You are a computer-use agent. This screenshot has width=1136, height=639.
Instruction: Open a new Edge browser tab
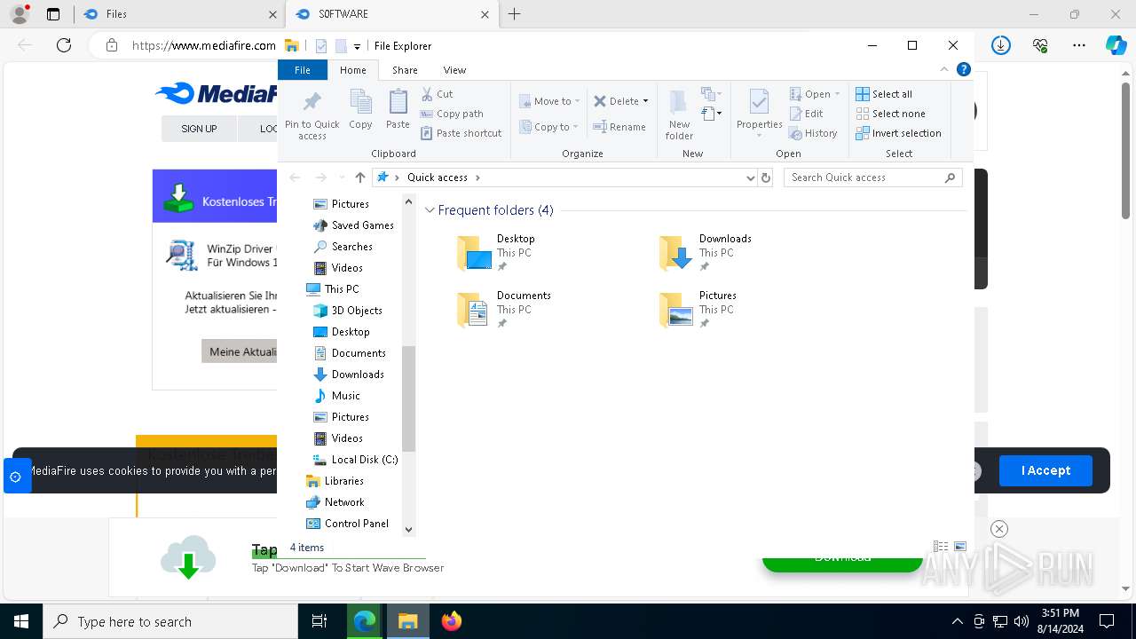pos(514,14)
